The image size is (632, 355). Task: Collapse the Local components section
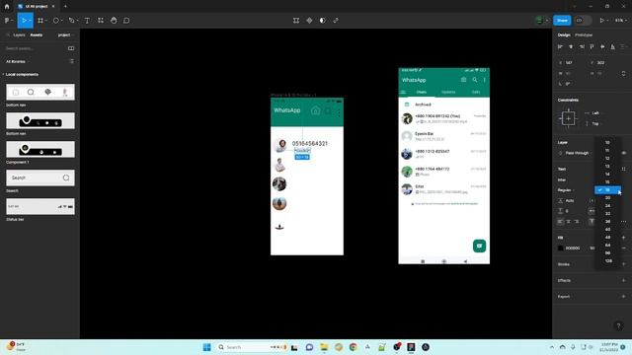3,75
